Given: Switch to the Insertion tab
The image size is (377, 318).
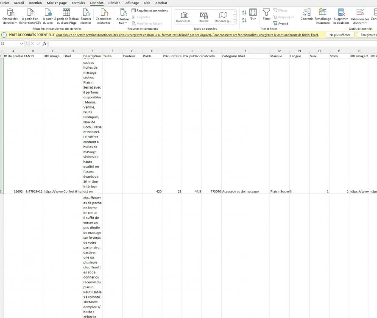Looking at the screenshot, I should pos(35,3).
